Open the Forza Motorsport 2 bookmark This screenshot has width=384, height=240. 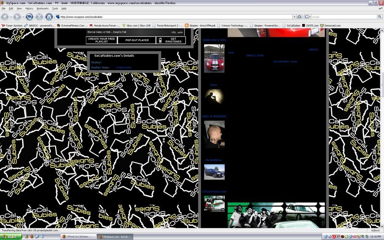coord(168,25)
